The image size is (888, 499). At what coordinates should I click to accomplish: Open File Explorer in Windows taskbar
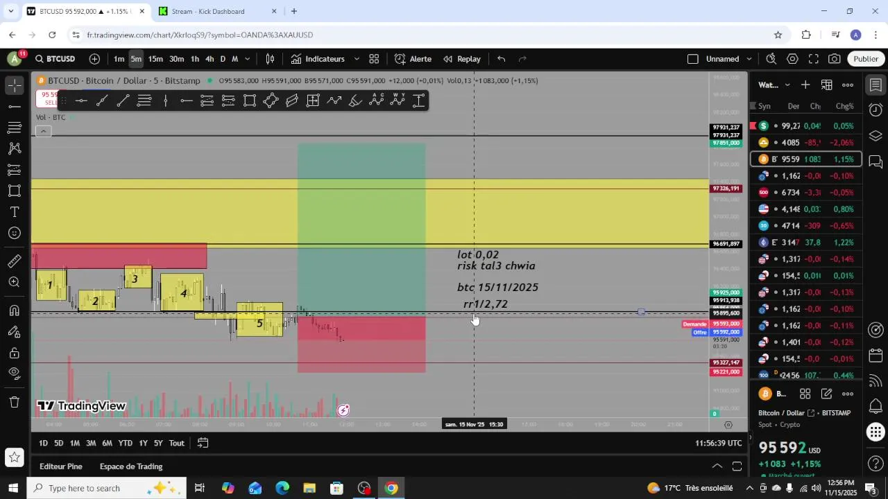point(309,488)
